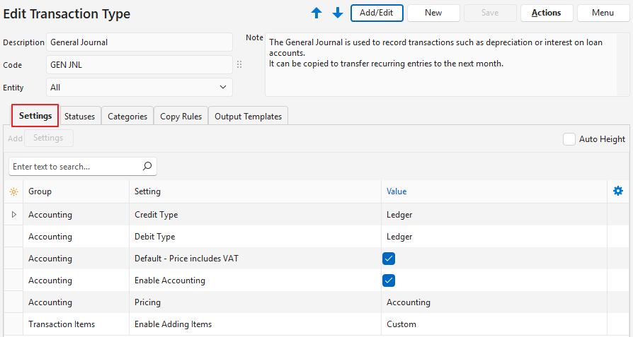Click the sun icon in grid header
This screenshot has width=633, height=337.
coord(13,191)
